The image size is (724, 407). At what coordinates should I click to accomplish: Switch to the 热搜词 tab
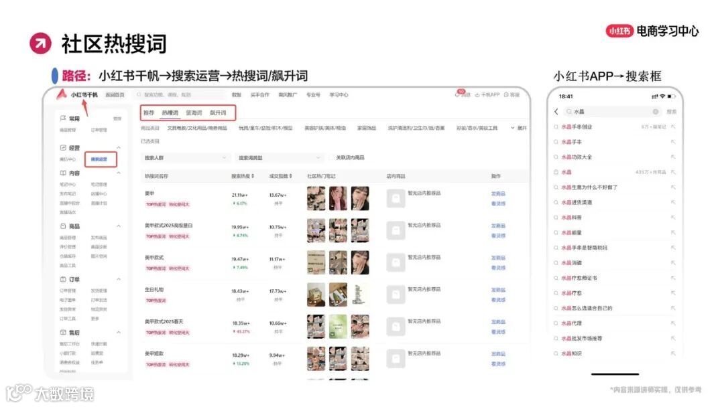click(170, 112)
